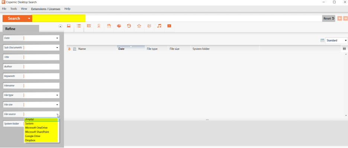Choose Dropbox in File source list
The image size is (348, 148).
click(x=42, y=140)
